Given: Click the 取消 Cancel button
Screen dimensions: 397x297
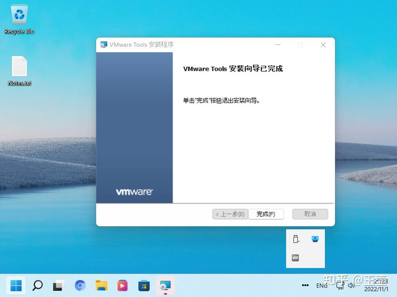Looking at the screenshot, I should pos(310,214).
